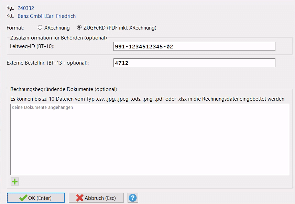Choose ZUGFeRD (PDF inkl. XRechnung) format
The image size is (295, 204).
click(x=79, y=27)
